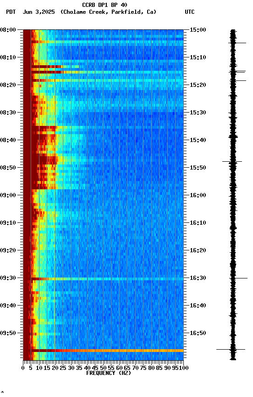Select the 15:00 UTC time label
This screenshot has height=397, width=253.
coord(198,30)
